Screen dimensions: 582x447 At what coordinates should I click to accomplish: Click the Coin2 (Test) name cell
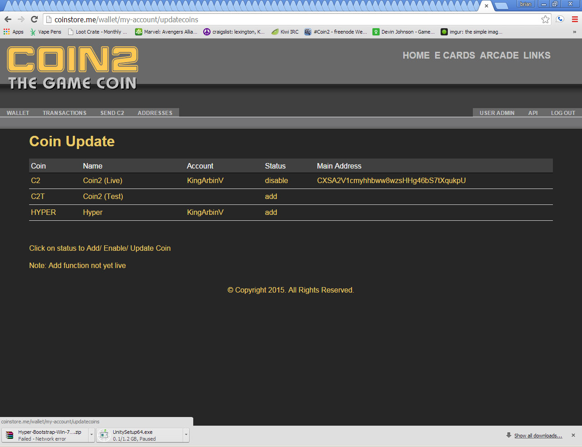(103, 196)
